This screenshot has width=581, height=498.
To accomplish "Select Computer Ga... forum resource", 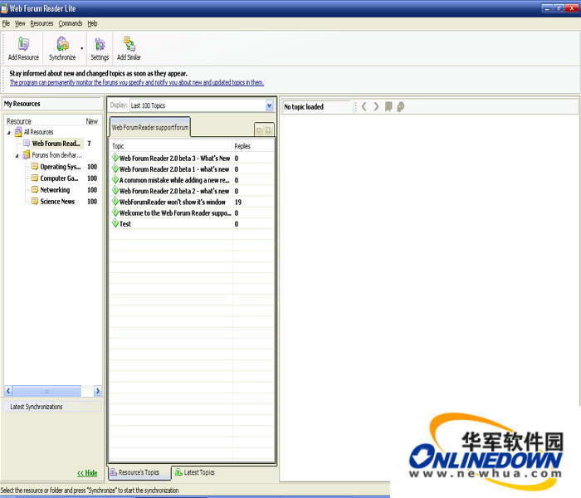I will tap(59, 178).
